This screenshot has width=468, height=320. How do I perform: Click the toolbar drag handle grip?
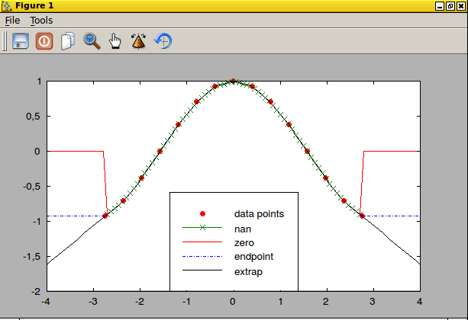click(x=4, y=41)
